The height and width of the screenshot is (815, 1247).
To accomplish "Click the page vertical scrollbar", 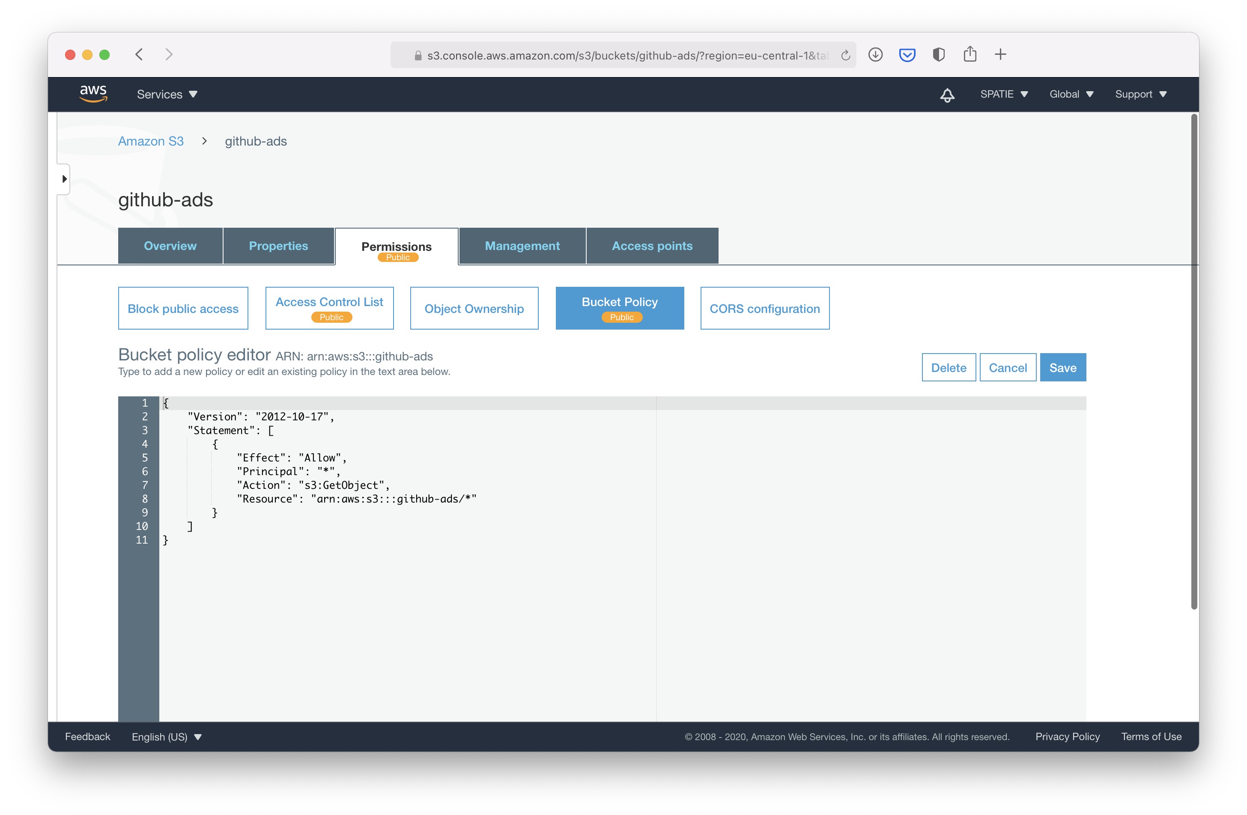I will (1194, 361).
